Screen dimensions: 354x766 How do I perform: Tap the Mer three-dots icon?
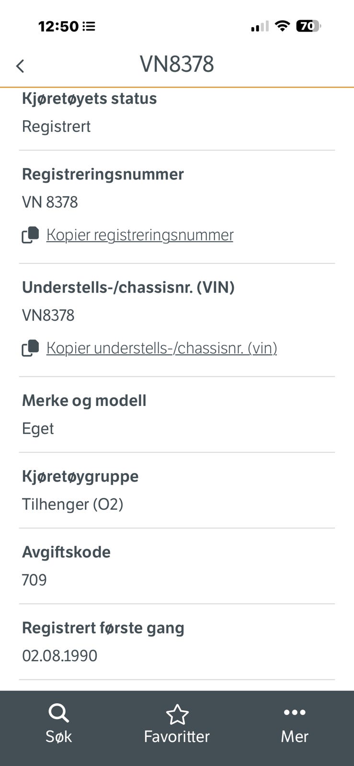click(x=294, y=712)
